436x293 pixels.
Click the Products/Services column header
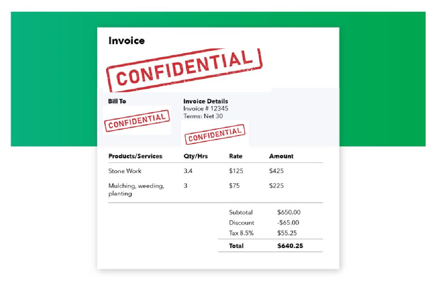click(x=135, y=156)
